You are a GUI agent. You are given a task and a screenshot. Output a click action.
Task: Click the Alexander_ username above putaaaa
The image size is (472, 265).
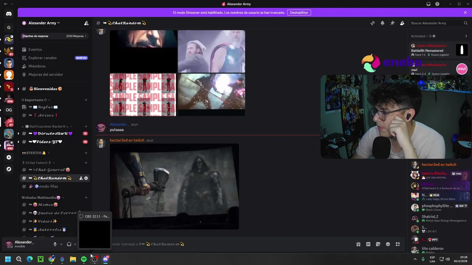point(119,124)
